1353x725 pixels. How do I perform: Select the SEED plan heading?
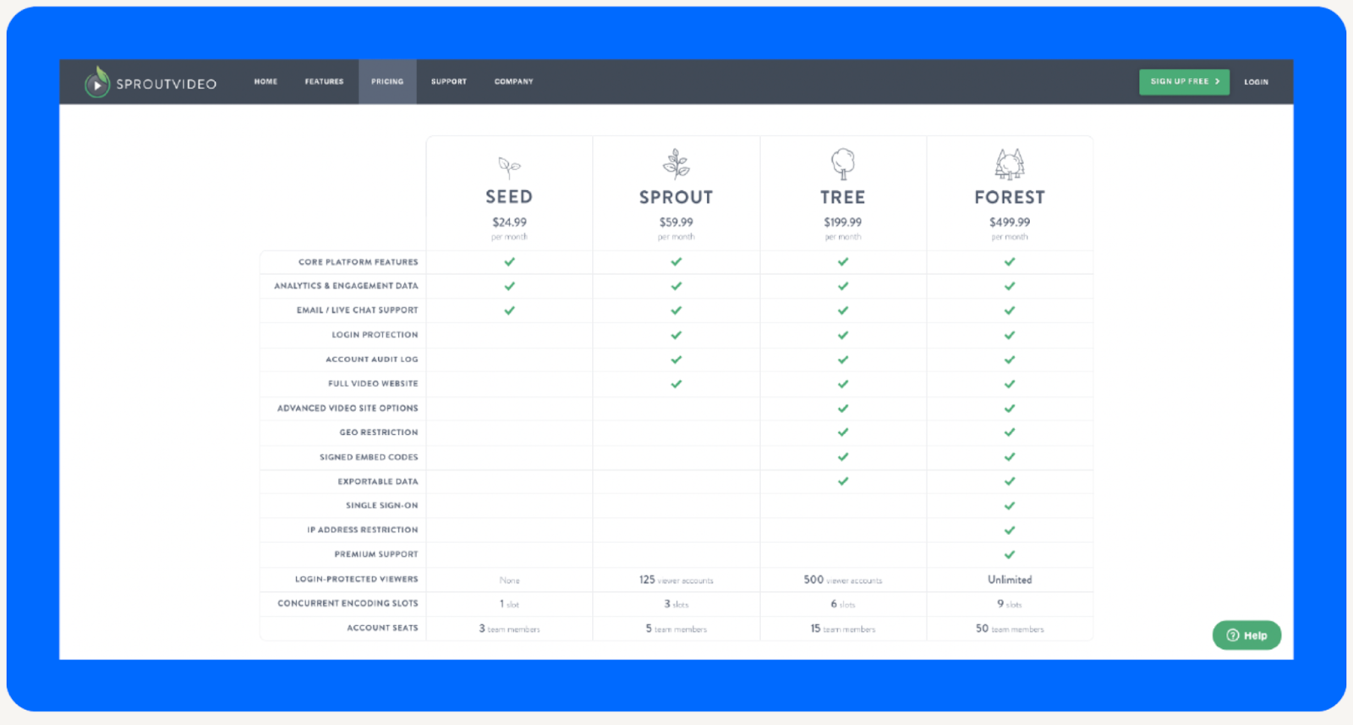pyautogui.click(x=509, y=197)
